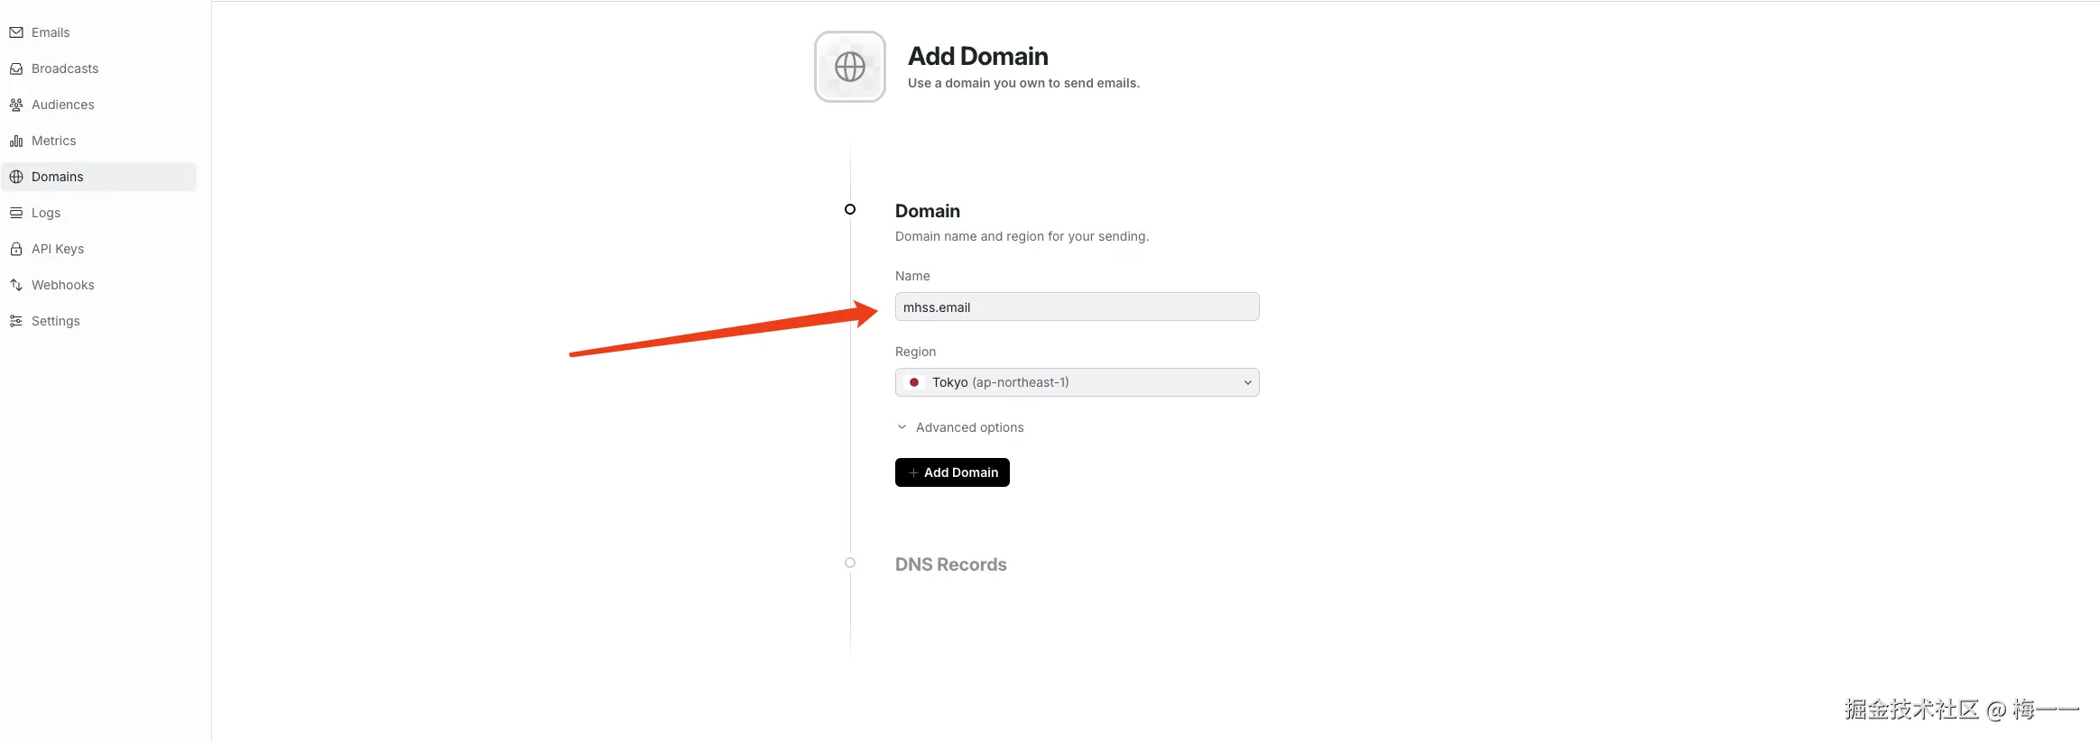2100x742 pixels.
Task: Click the Metrics bar chart icon
Action: pos(16,141)
